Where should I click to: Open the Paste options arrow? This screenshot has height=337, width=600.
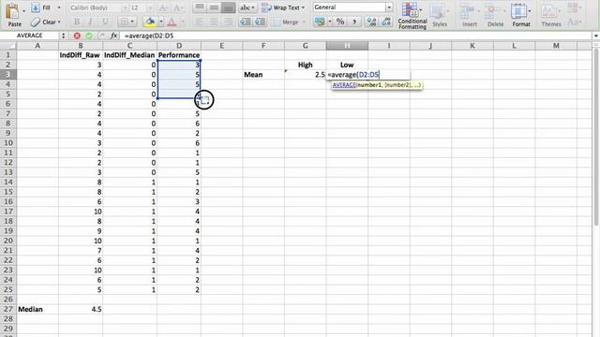click(x=23, y=11)
